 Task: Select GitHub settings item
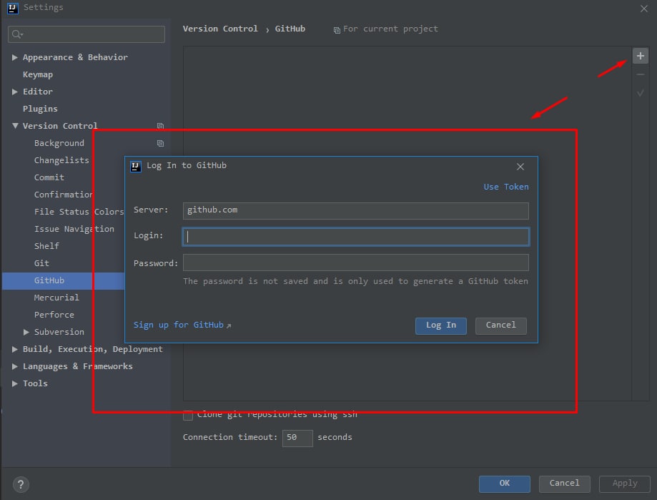(x=49, y=280)
